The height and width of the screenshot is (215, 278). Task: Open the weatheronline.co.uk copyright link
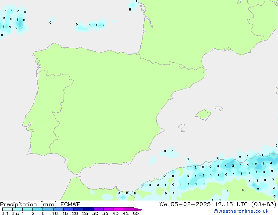pos(241,211)
